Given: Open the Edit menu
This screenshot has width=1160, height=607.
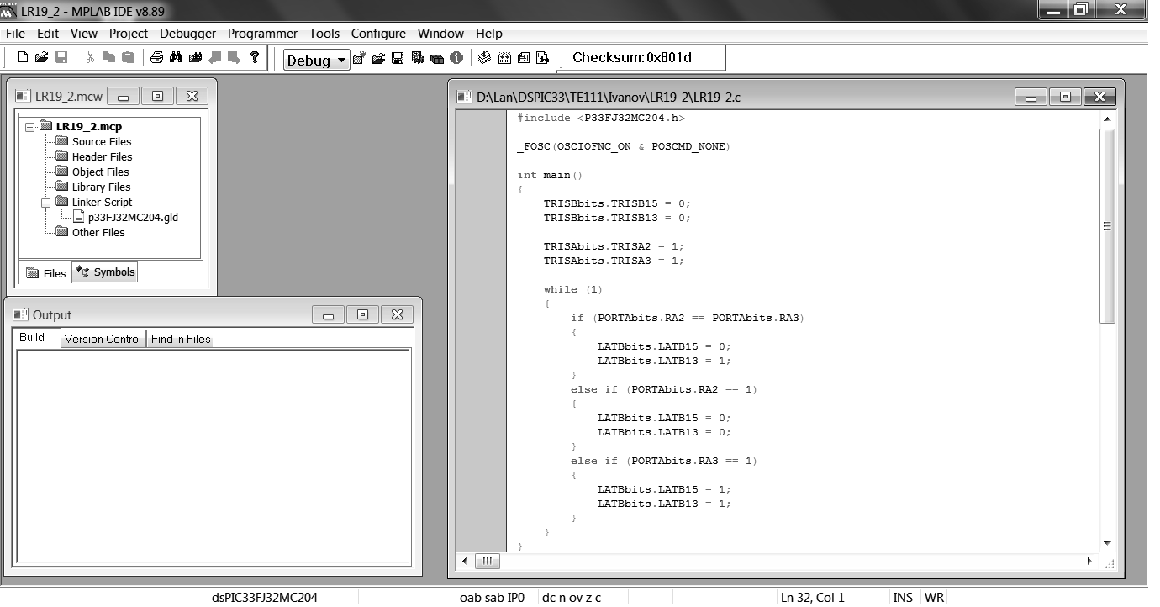Looking at the screenshot, I should point(48,34).
